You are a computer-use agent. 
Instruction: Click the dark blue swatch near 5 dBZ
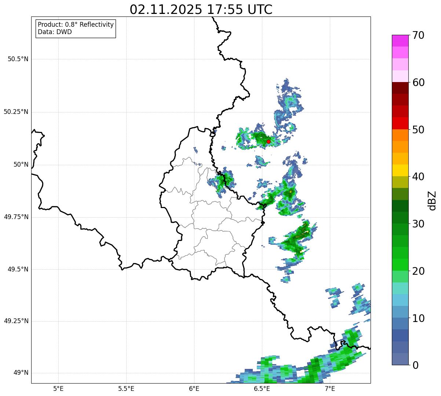click(400, 336)
